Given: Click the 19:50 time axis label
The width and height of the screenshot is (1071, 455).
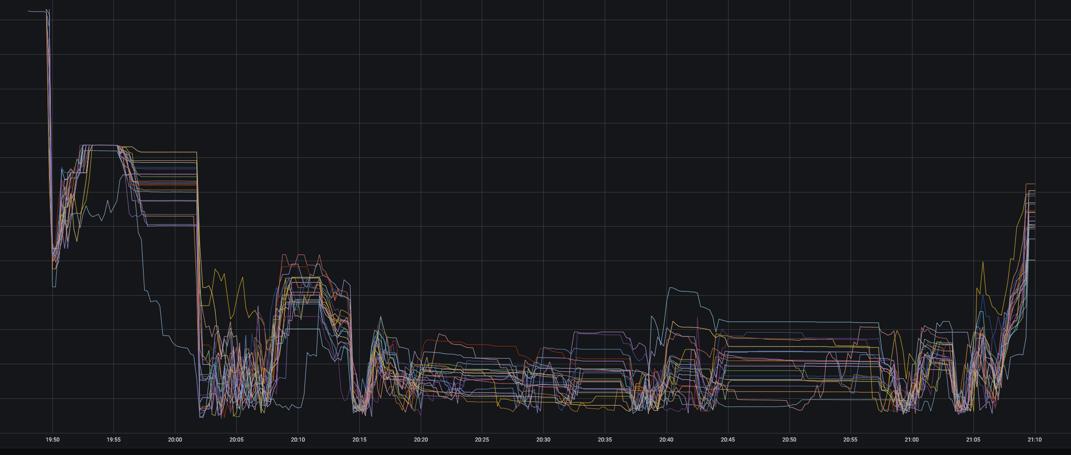Looking at the screenshot, I should (52, 440).
